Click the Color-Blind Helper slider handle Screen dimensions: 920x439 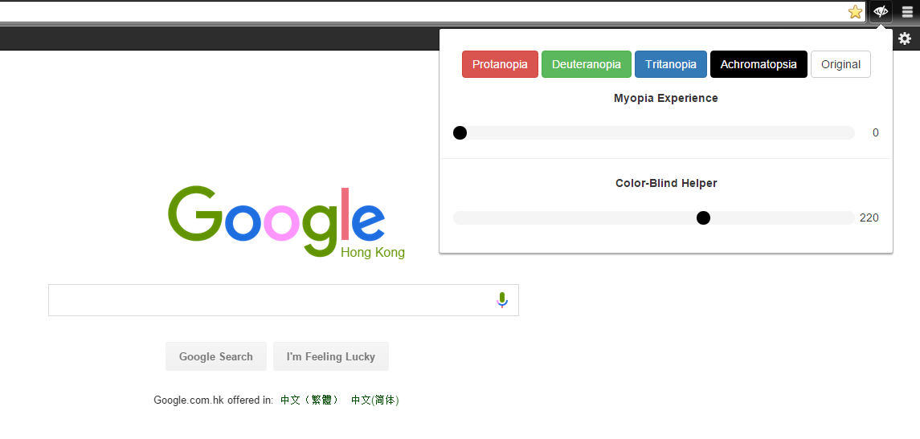point(703,218)
